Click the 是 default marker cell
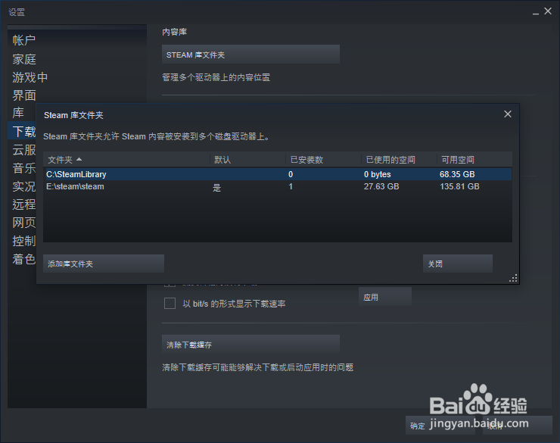560x443 pixels. (x=216, y=188)
